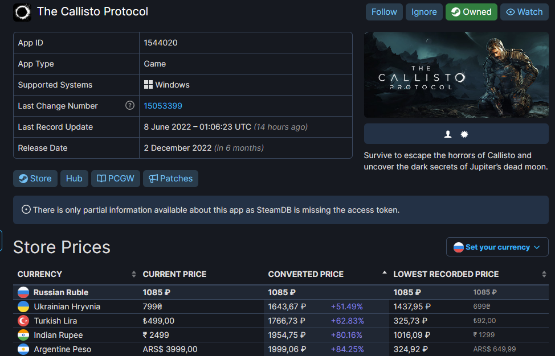
Task: Click the 1016,09 ₽ lowest price cell
Action: pyautogui.click(x=413, y=335)
